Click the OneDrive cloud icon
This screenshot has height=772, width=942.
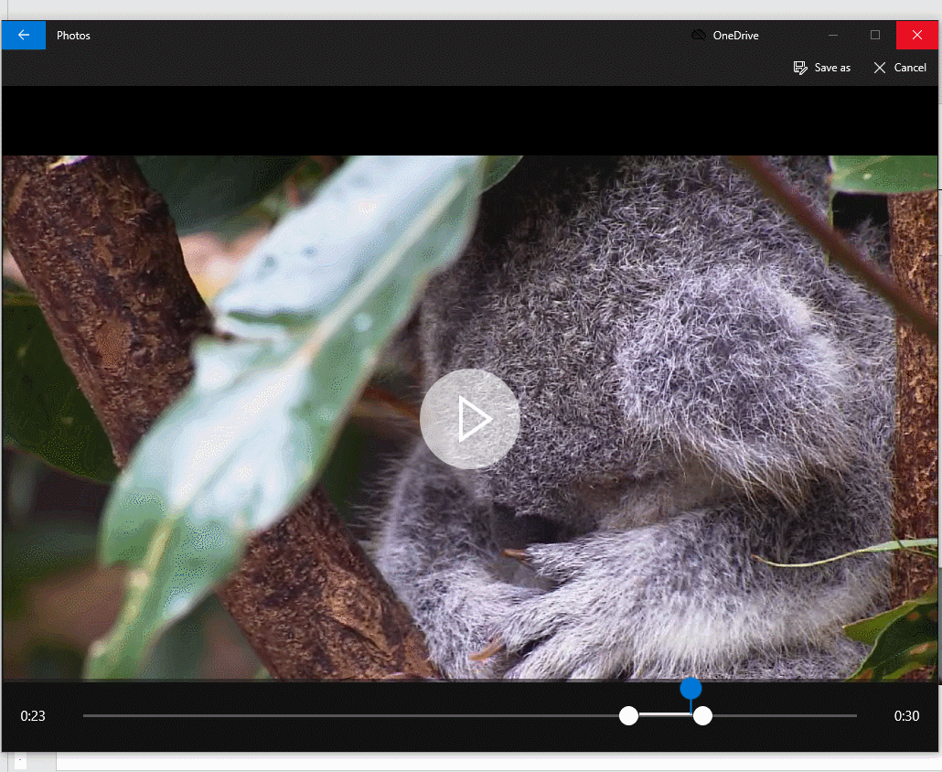698,35
